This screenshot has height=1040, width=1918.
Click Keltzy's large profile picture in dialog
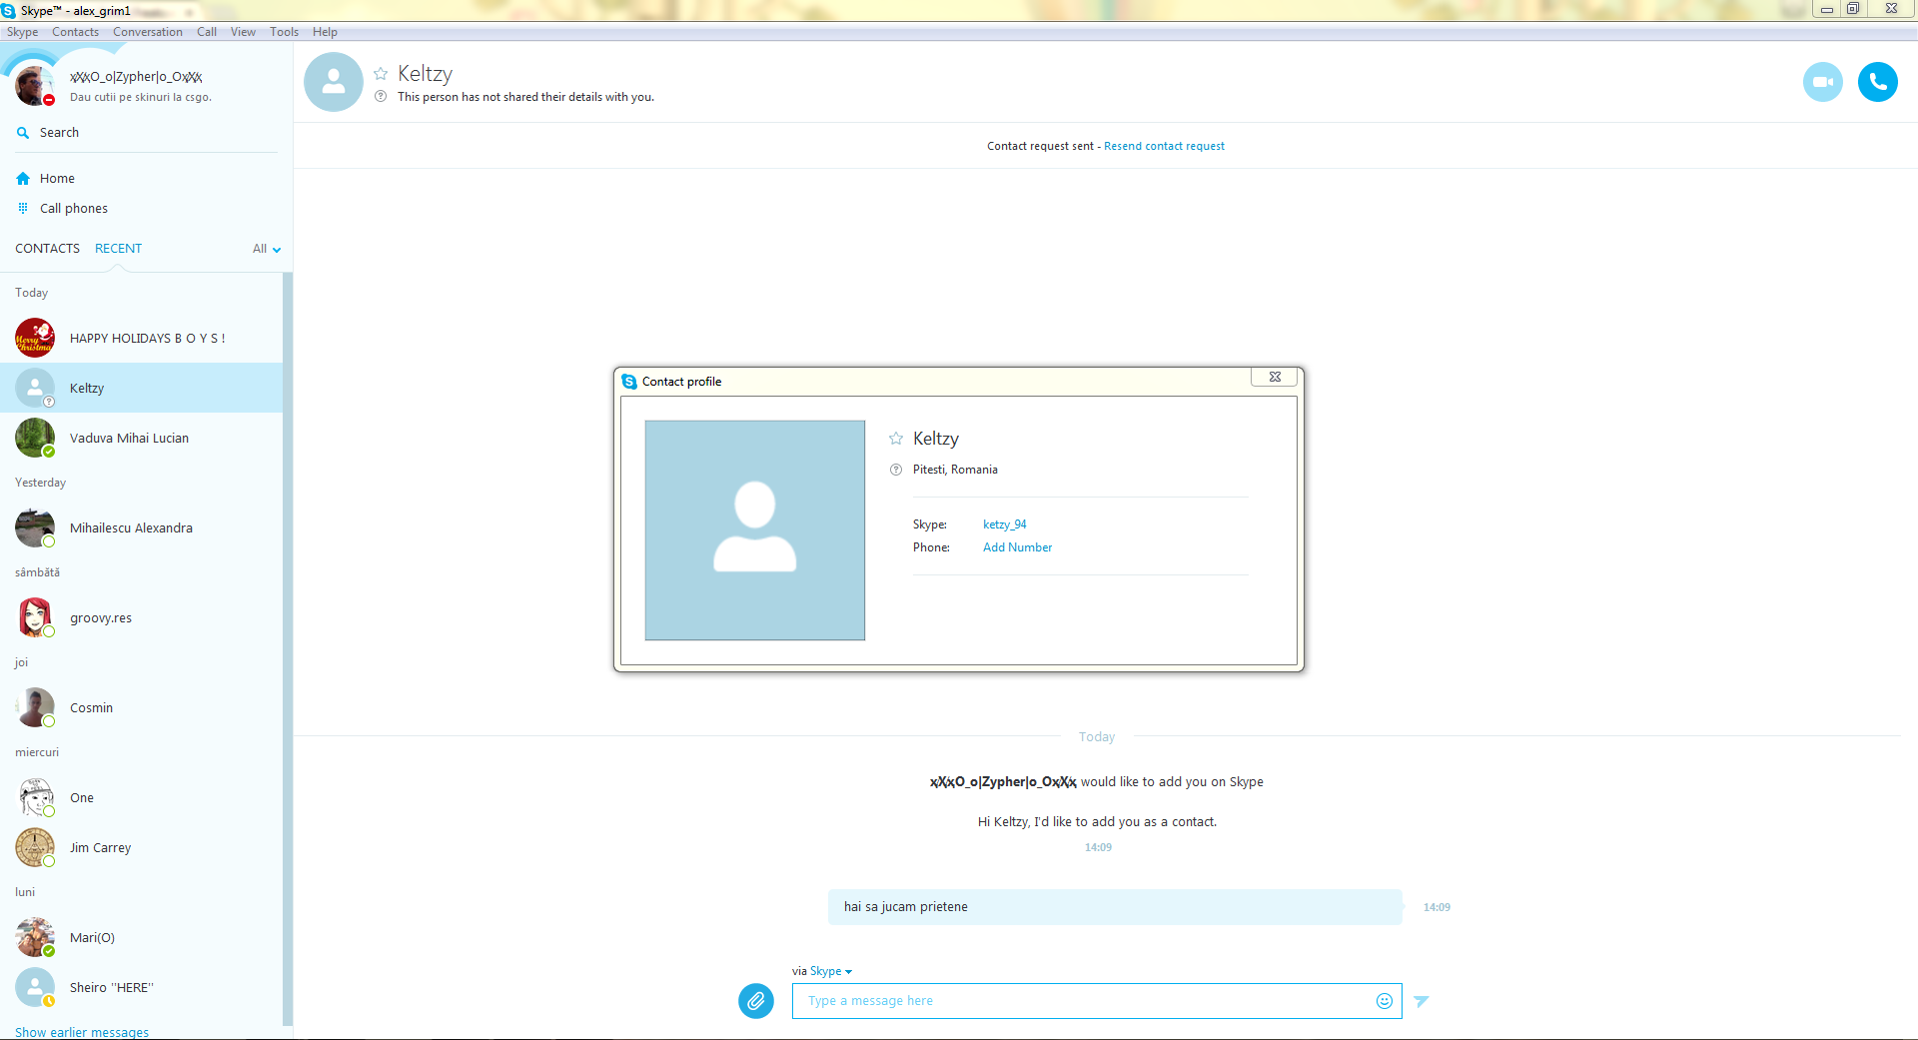click(755, 530)
